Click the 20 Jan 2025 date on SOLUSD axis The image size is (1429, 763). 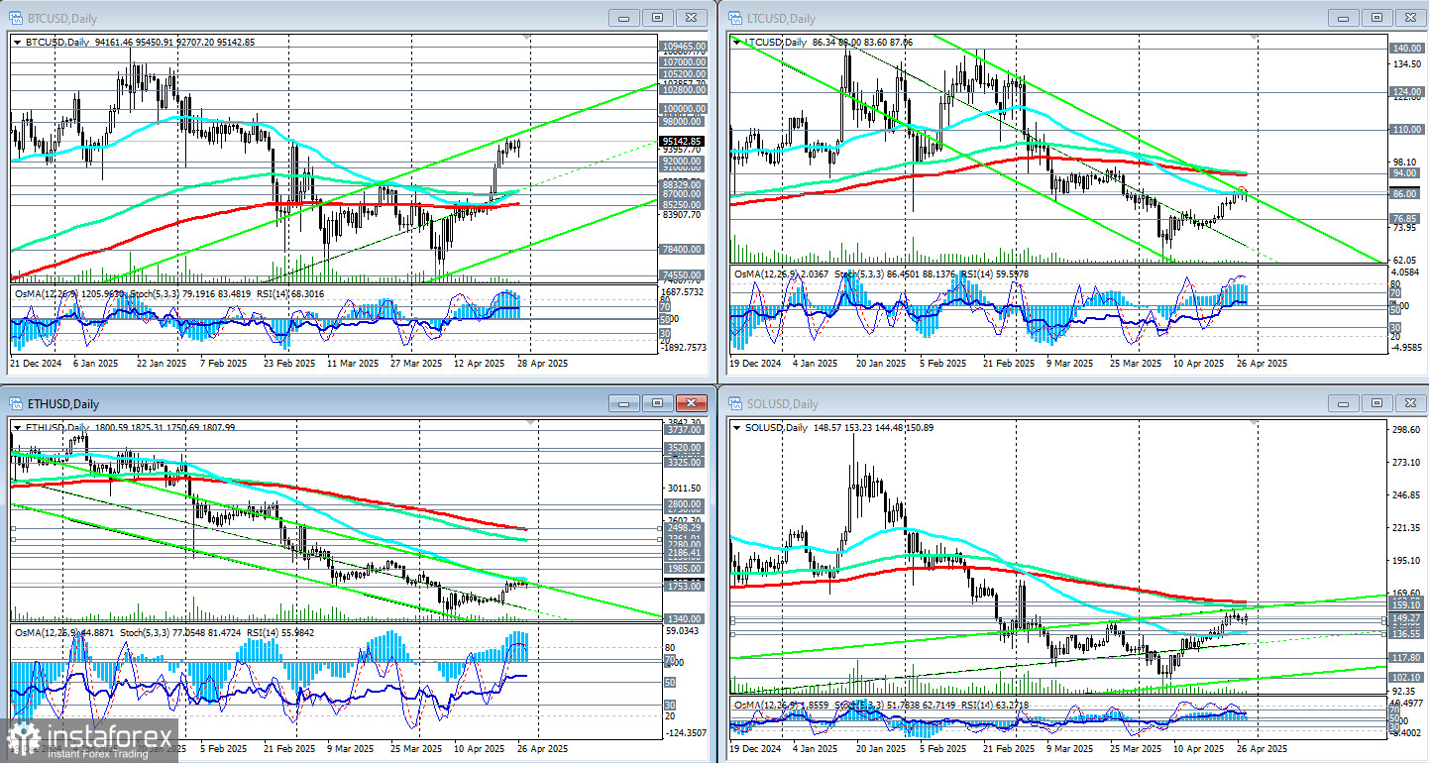(x=881, y=749)
